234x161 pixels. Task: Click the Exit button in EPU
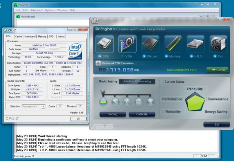217,125
